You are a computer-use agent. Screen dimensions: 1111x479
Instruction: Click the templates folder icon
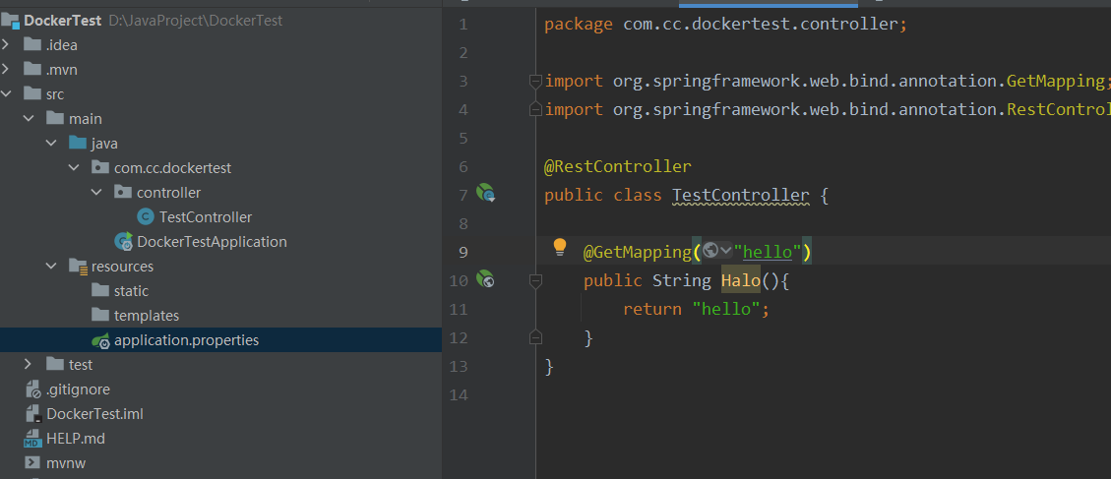pos(100,316)
